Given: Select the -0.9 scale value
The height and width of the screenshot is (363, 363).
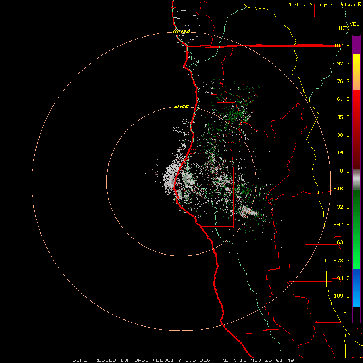Looking at the screenshot, I should 343,171.
